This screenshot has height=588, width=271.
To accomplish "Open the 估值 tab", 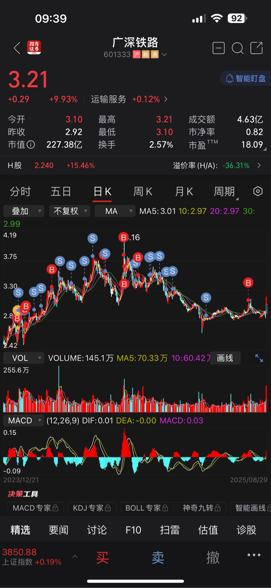I will point(208,530).
